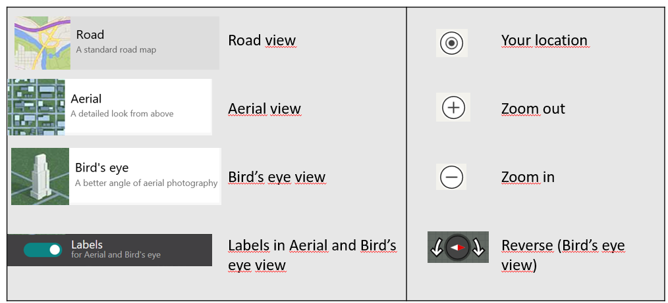Choose Bird's eye aerial photography option
This screenshot has width=668, height=303.
point(146,175)
